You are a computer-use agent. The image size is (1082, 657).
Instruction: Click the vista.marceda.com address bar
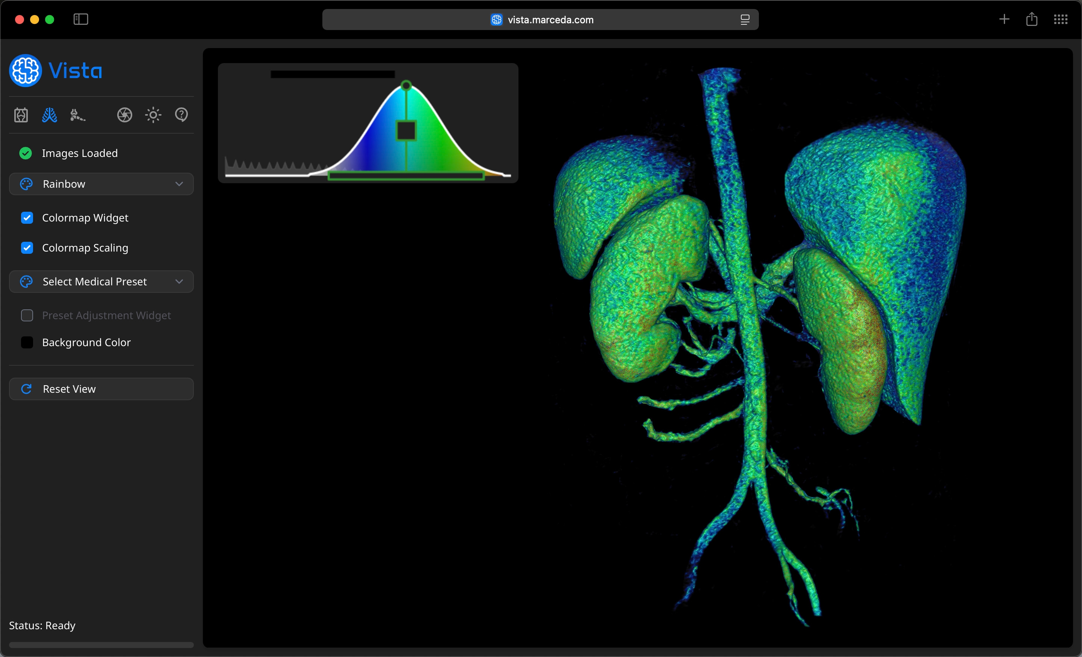pyautogui.click(x=540, y=20)
